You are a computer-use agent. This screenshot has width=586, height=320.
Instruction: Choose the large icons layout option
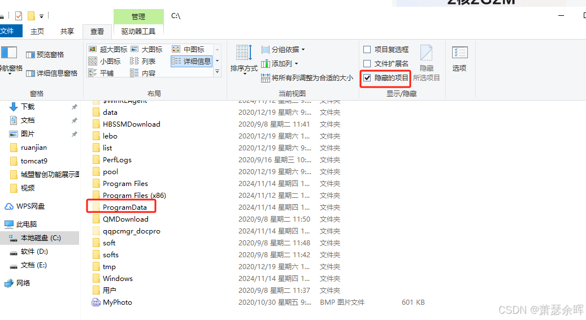tap(146, 49)
